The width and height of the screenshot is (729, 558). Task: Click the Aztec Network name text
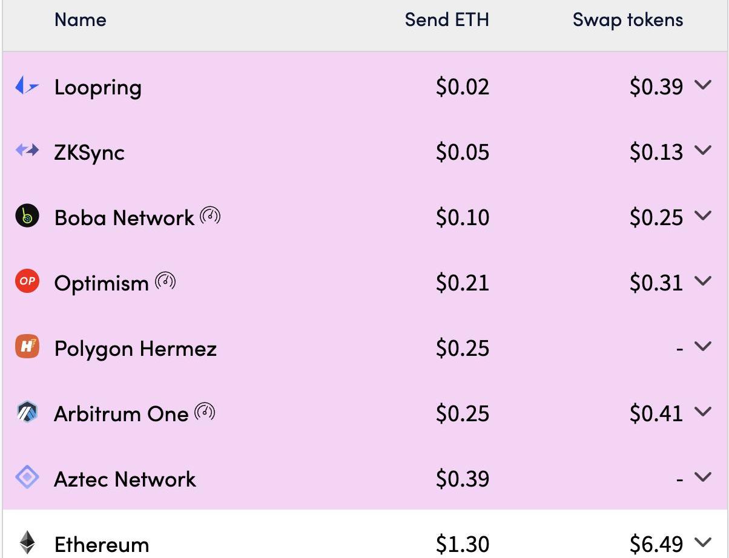pos(125,479)
